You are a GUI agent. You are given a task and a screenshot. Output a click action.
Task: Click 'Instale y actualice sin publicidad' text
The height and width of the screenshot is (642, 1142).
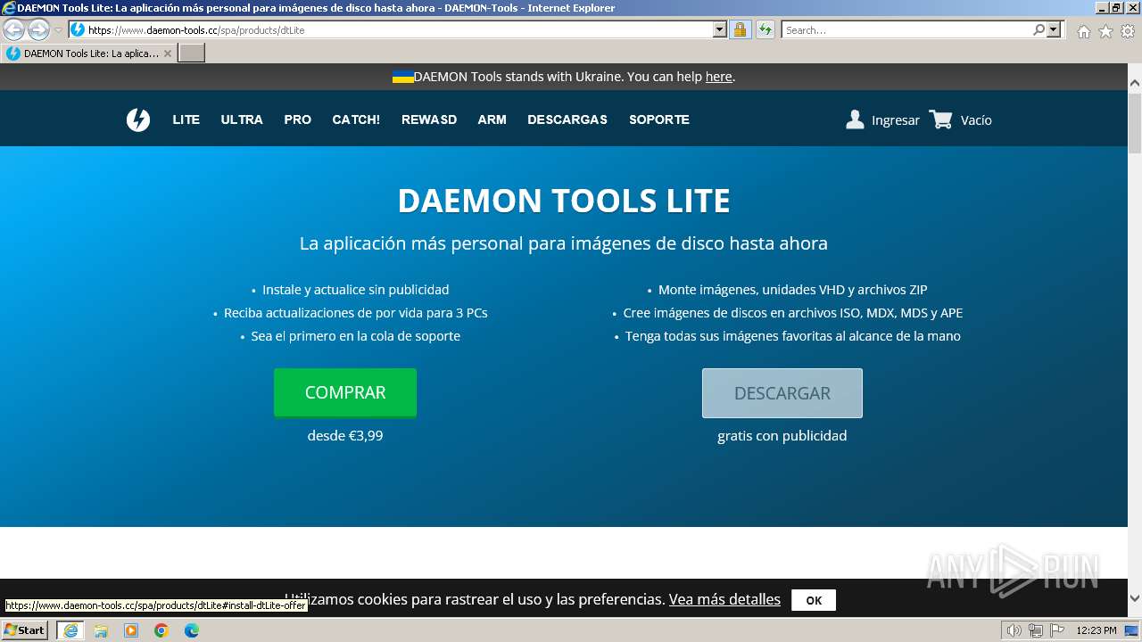point(356,290)
